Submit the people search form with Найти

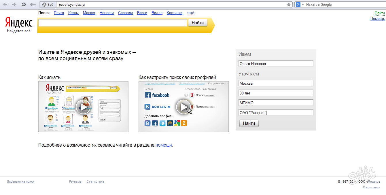(x=249, y=123)
